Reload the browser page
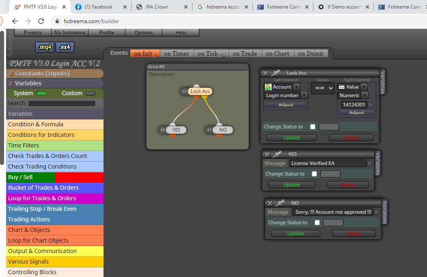 (x=41, y=21)
